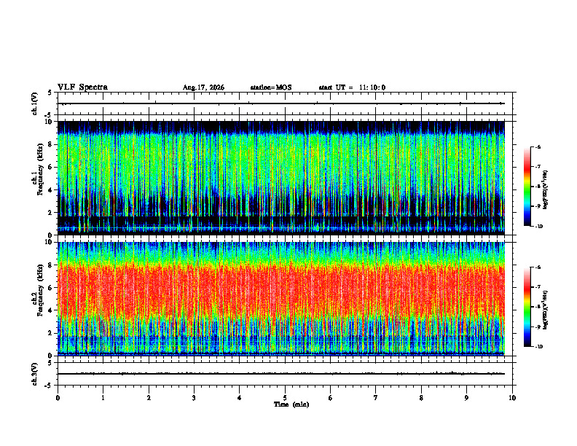
Task: Click the "ch.1(V)" amplitude axis label
Action: tap(35, 103)
